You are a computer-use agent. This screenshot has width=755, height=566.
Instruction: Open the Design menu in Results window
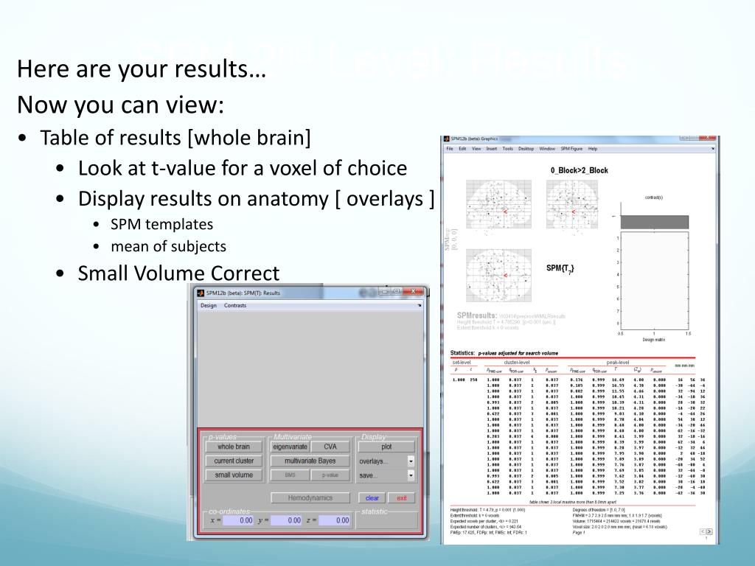tap(209, 305)
